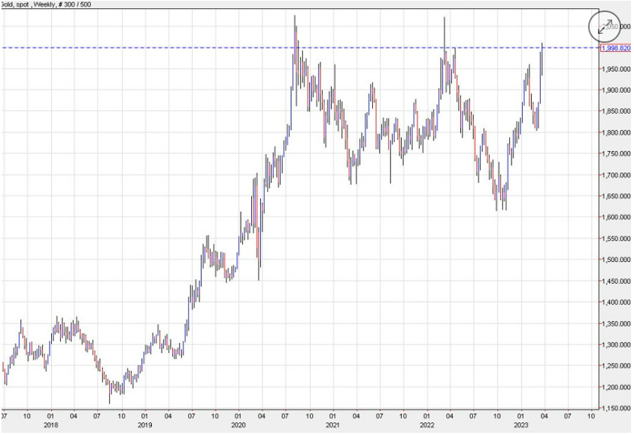The height and width of the screenshot is (435, 634).
Task: Click the 1,350.000 price axis label
Action: (616, 324)
